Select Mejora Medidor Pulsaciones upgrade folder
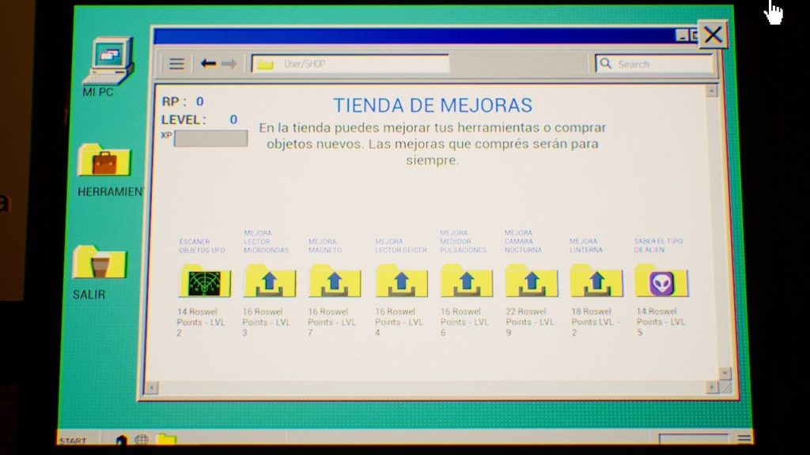The width and height of the screenshot is (810, 455). coord(466,282)
